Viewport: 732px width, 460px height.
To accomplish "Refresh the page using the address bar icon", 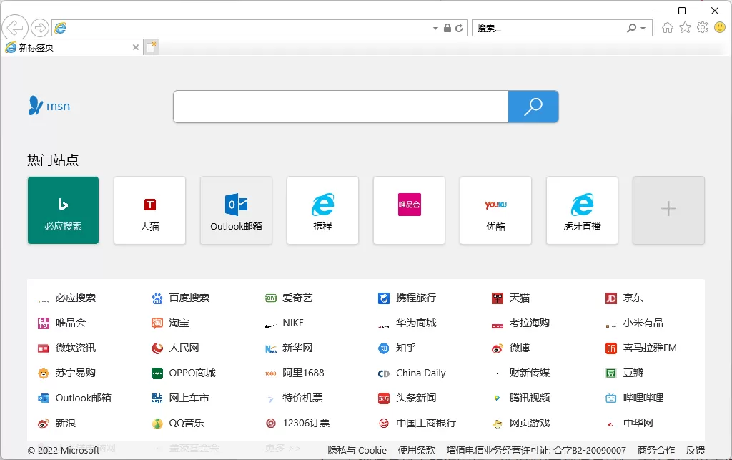I will 460,27.
